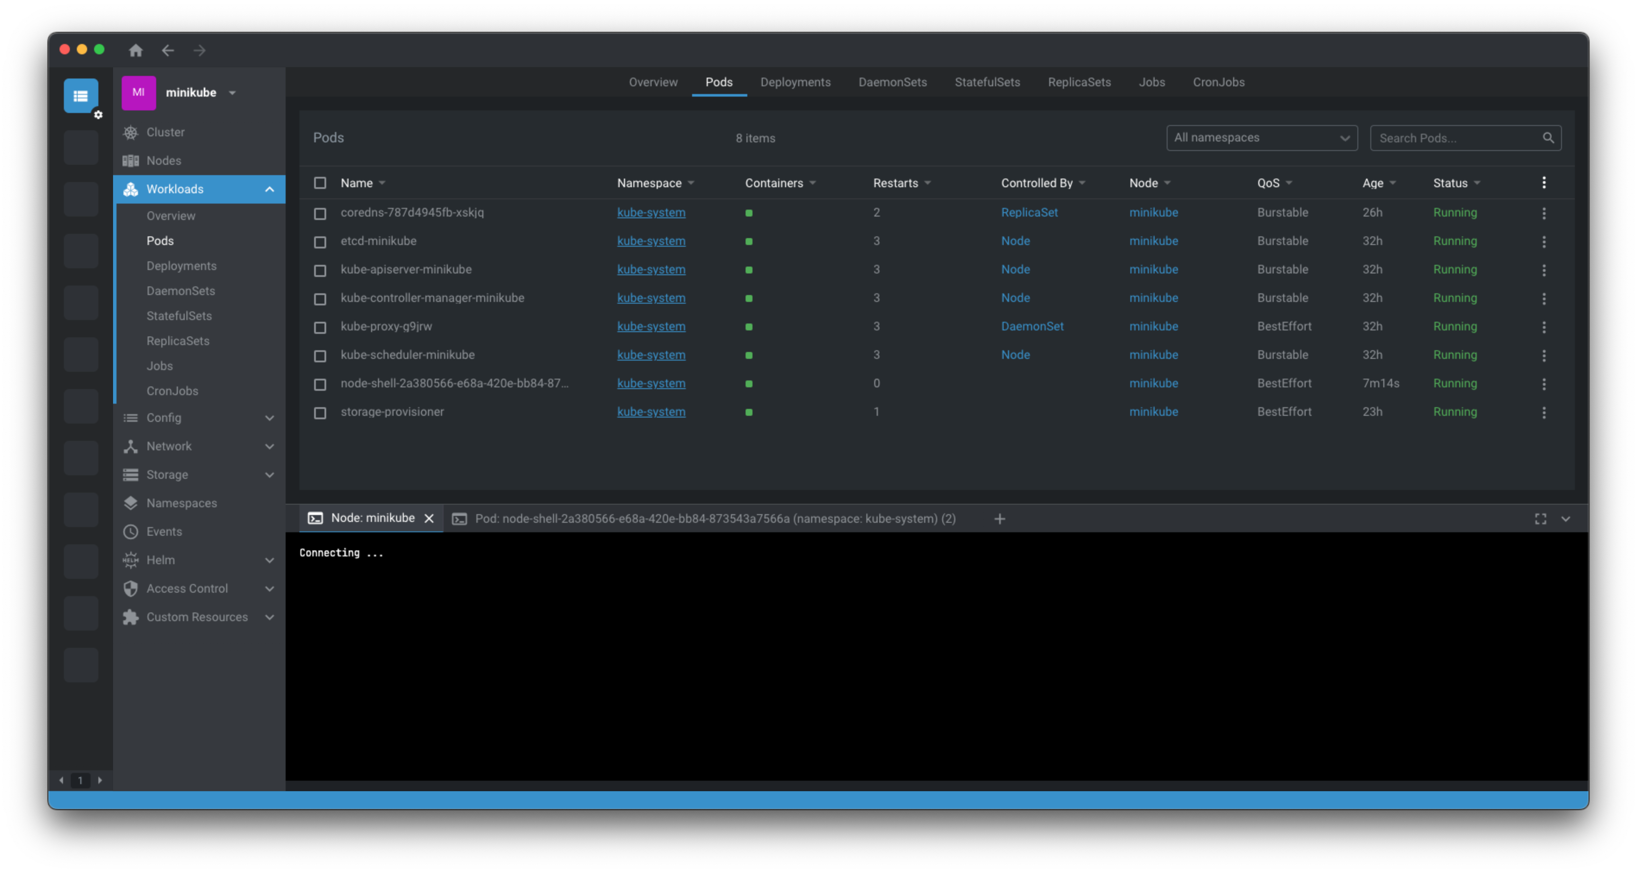
Task: Switch to the node-shell pod terminal tab
Action: [715, 518]
